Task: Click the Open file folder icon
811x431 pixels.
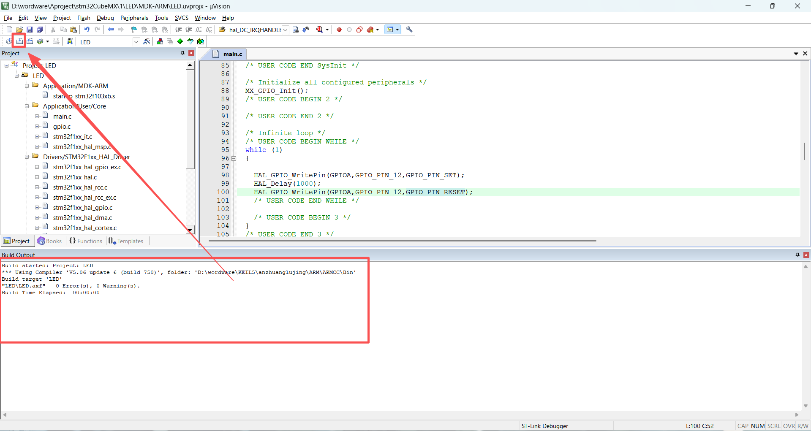Action: click(19, 30)
